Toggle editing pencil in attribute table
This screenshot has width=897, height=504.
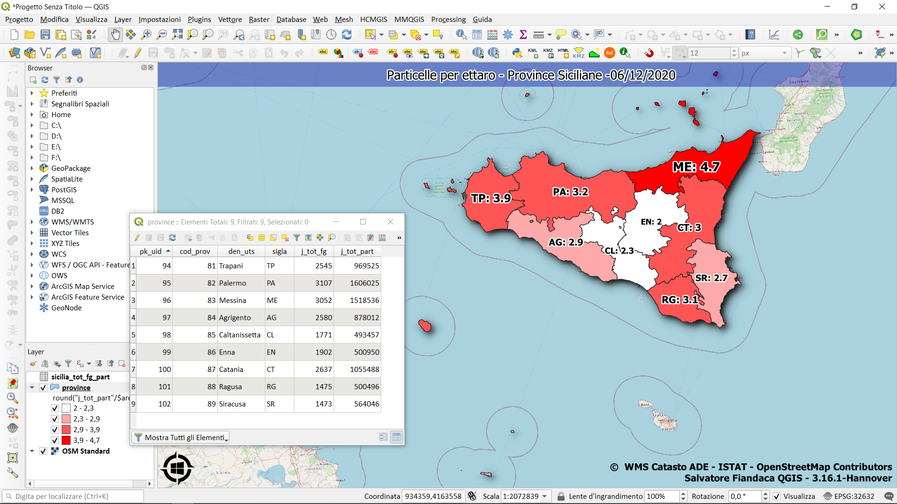[137, 238]
